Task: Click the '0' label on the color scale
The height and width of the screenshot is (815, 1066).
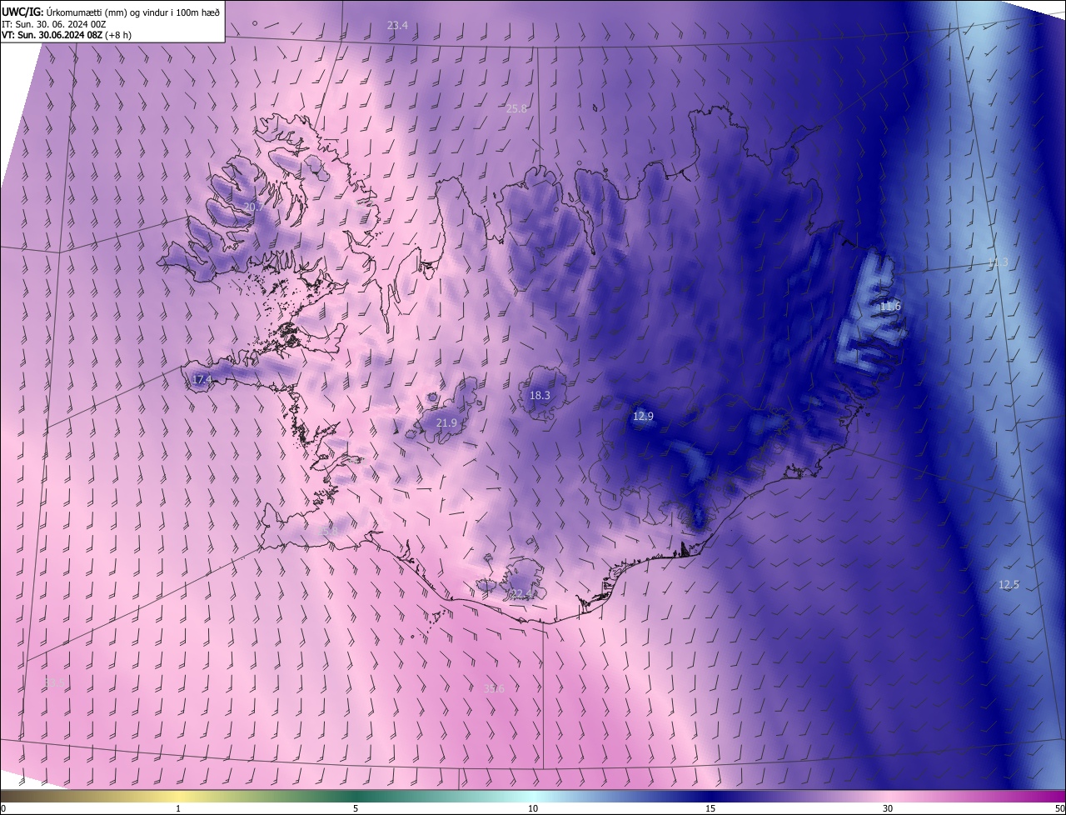Action: (x=3, y=808)
